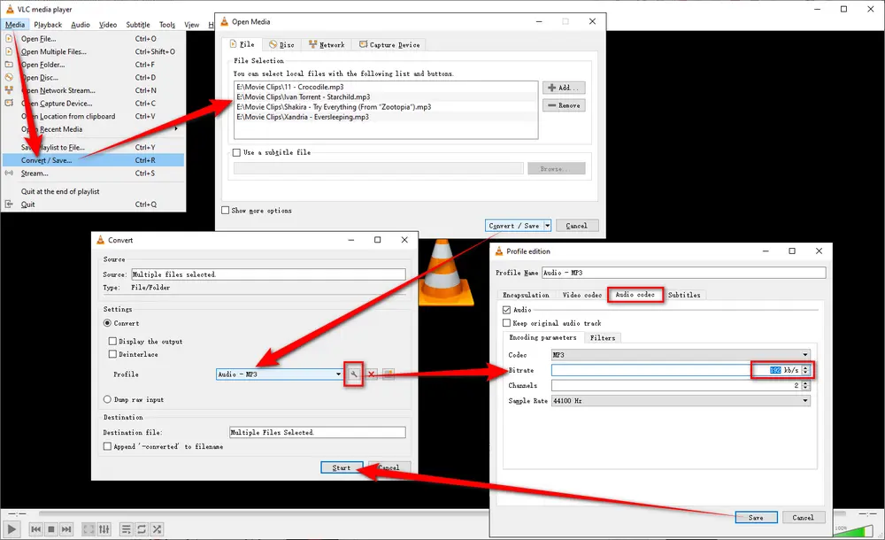Toggle the playlist view icon
This screenshot has width=885, height=540.
point(125,529)
